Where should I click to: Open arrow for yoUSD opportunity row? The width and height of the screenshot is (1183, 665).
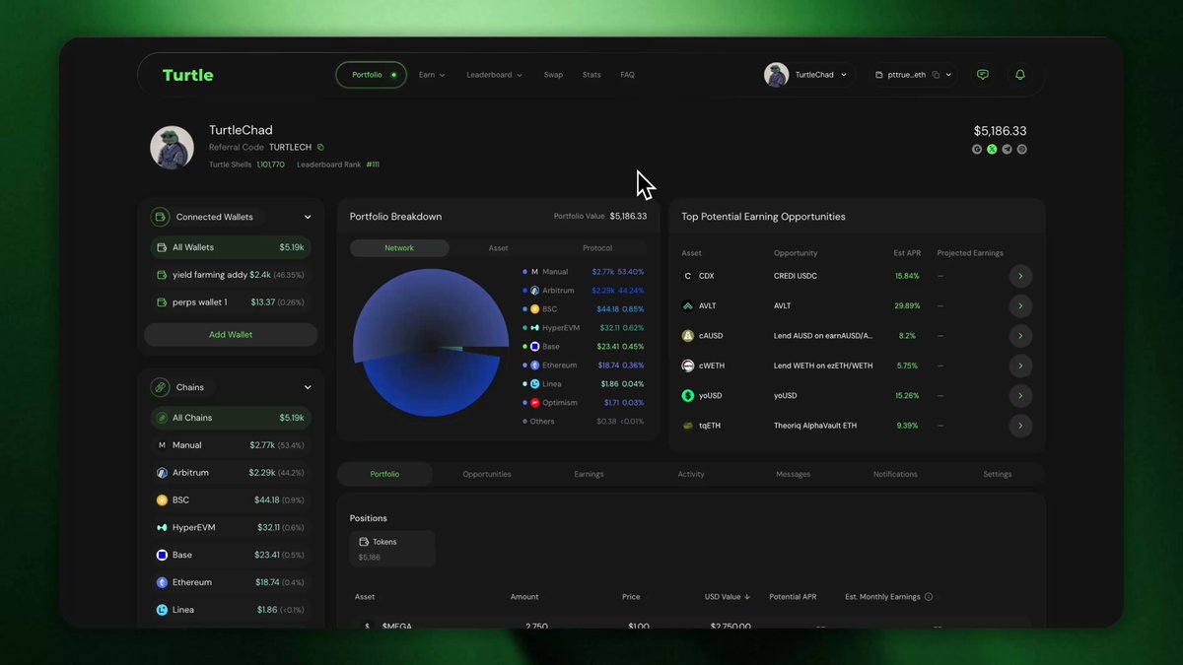coord(1020,396)
